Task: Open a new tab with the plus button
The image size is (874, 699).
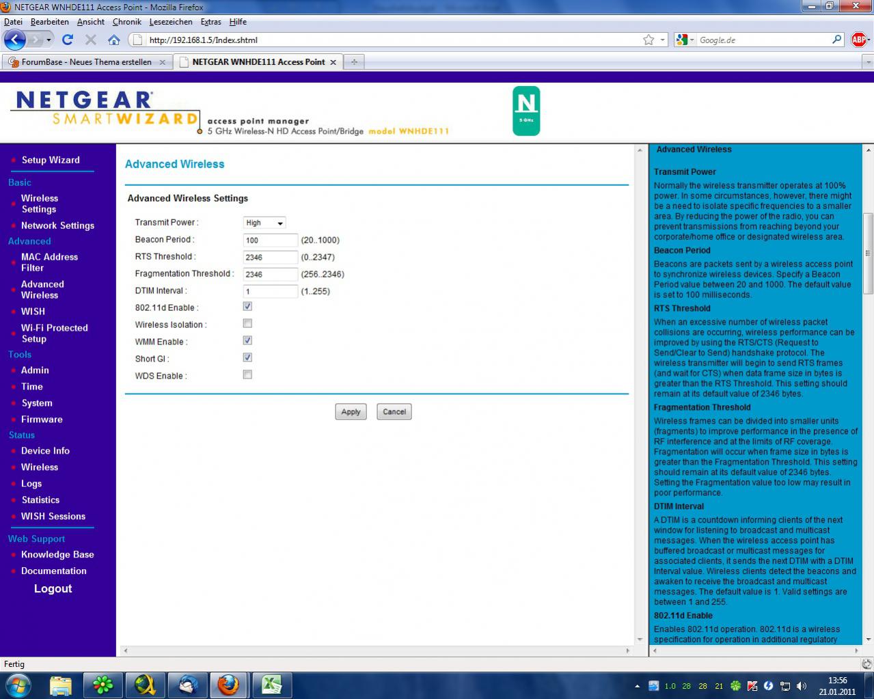Action: click(354, 61)
